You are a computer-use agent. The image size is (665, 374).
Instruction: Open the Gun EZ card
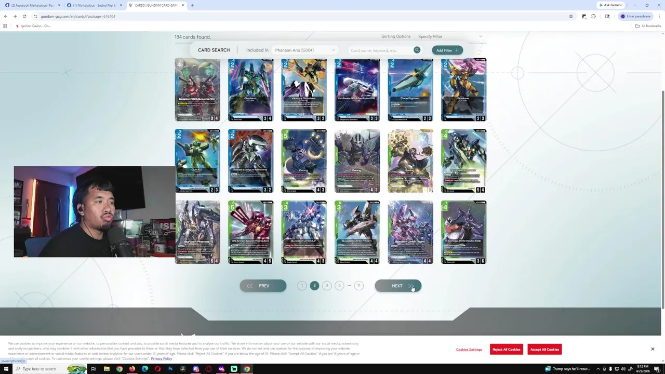point(197,161)
